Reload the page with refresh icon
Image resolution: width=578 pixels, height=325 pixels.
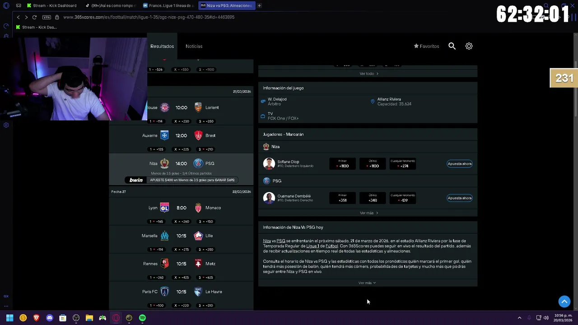pyautogui.click(x=34, y=17)
